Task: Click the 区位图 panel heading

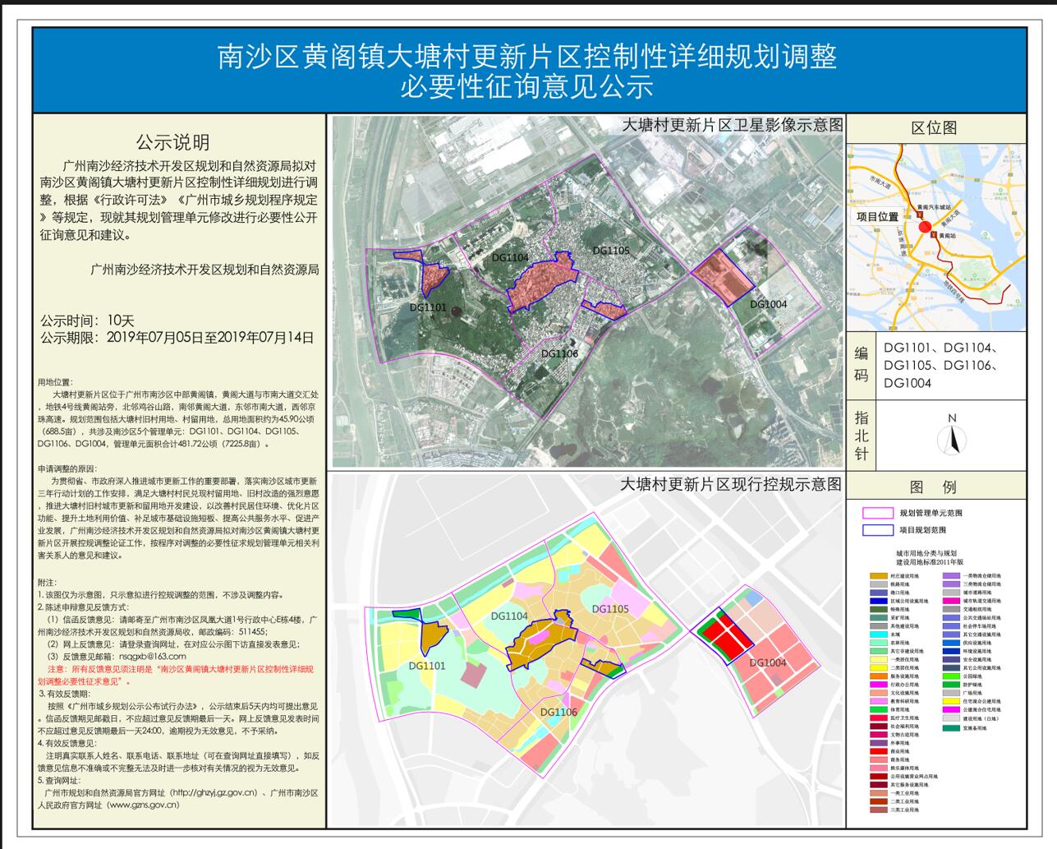Action: pos(934,127)
